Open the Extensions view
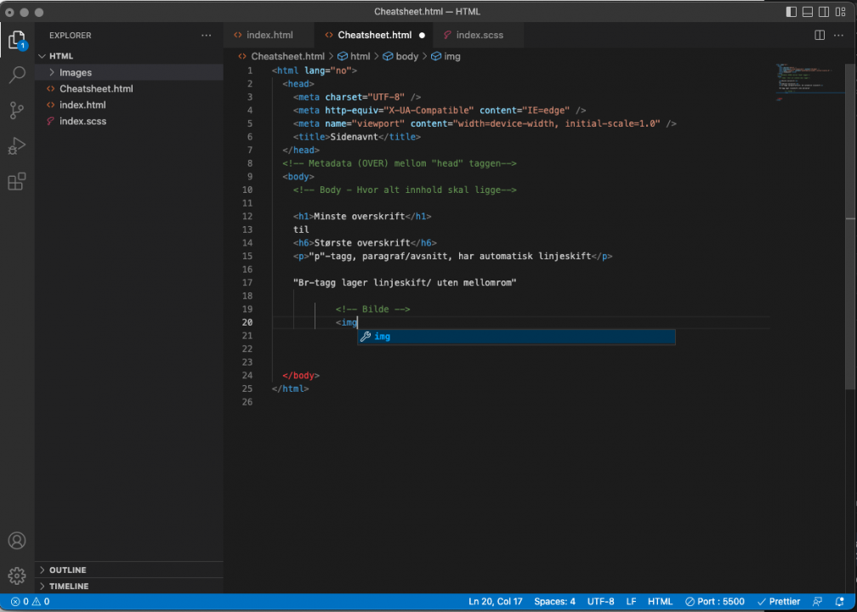Image resolution: width=857 pixels, height=612 pixels. tap(17, 182)
